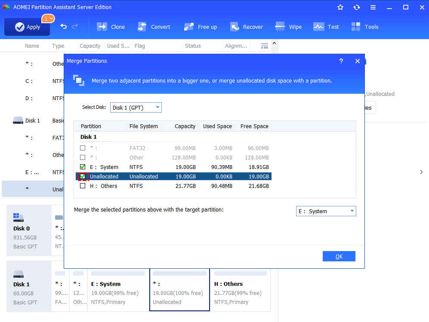Viewport: 429px width, 322px height.
Task: Click the Used S... column header
Action: 118,46
